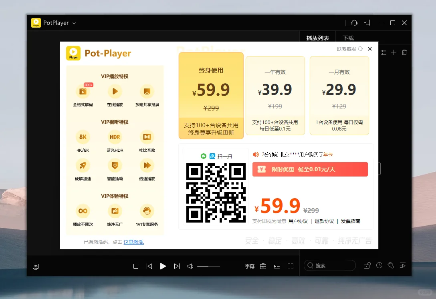Click the 多端共享投屏 feature icon

pyautogui.click(x=147, y=92)
